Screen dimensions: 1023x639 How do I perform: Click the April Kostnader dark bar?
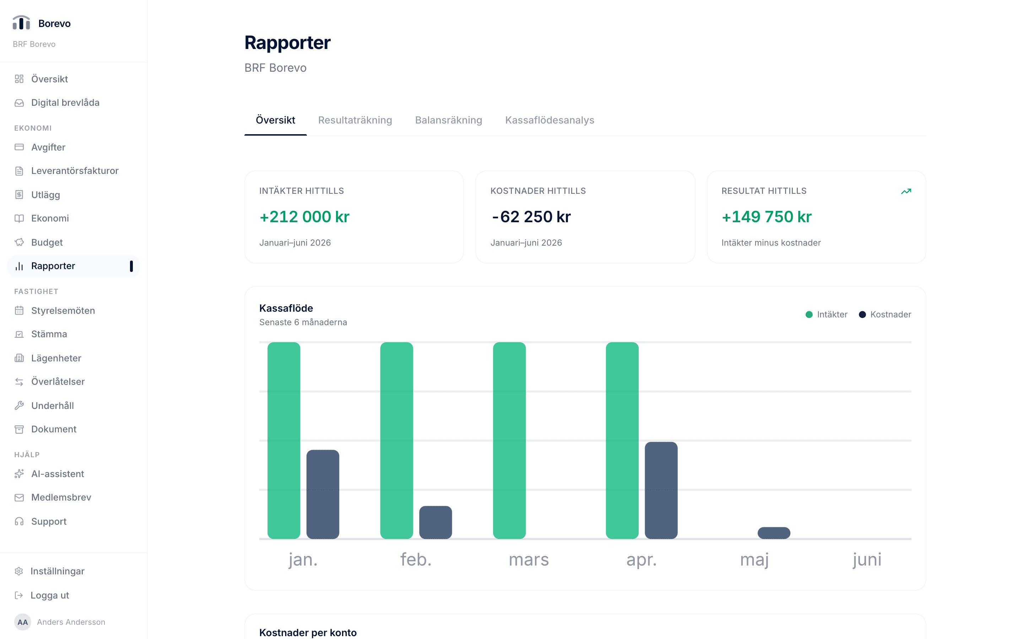point(661,490)
